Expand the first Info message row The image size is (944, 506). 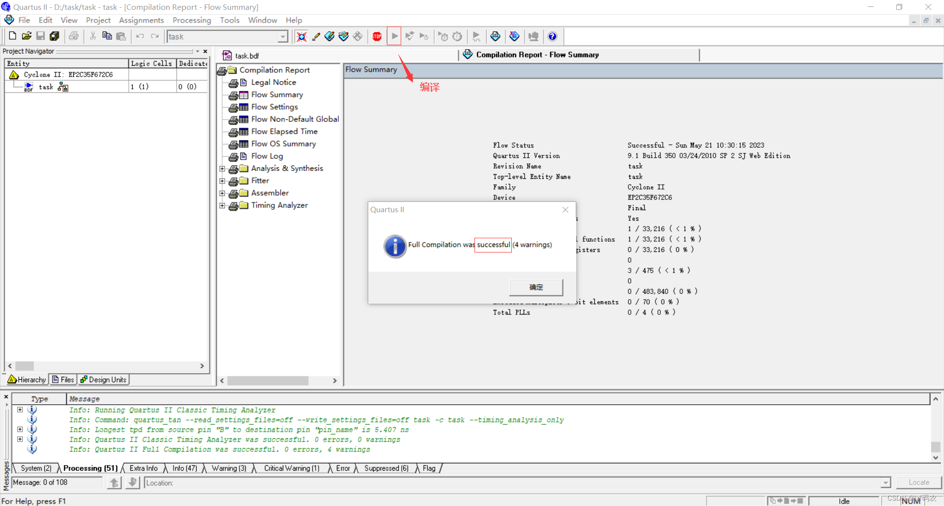click(x=20, y=410)
